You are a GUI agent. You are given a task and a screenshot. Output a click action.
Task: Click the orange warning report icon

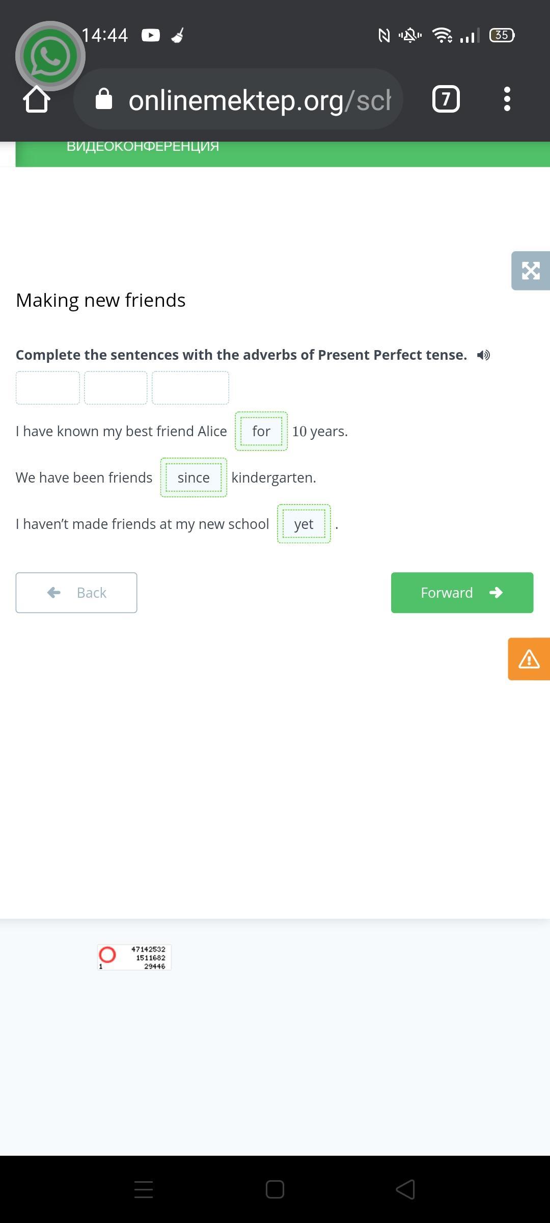[529, 659]
